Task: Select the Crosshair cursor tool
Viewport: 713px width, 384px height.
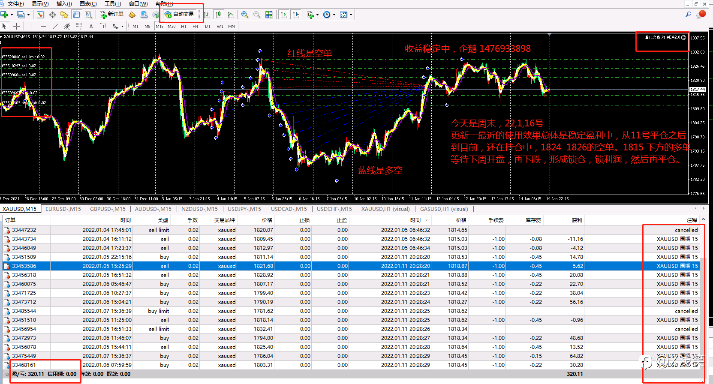Action: [x=16, y=27]
